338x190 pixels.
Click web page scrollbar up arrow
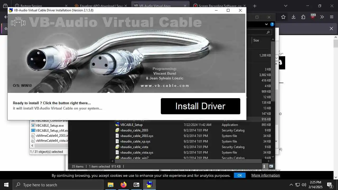point(336,37)
